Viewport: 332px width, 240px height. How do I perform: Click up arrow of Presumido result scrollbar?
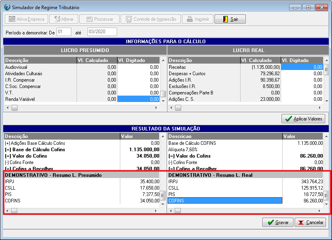click(163, 136)
